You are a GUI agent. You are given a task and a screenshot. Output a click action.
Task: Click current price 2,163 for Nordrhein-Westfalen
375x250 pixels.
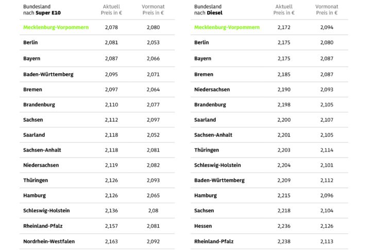click(x=111, y=241)
